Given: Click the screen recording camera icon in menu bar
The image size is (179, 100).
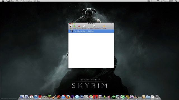Looking at the screenshot, I should pyautogui.click(x=149, y=1).
